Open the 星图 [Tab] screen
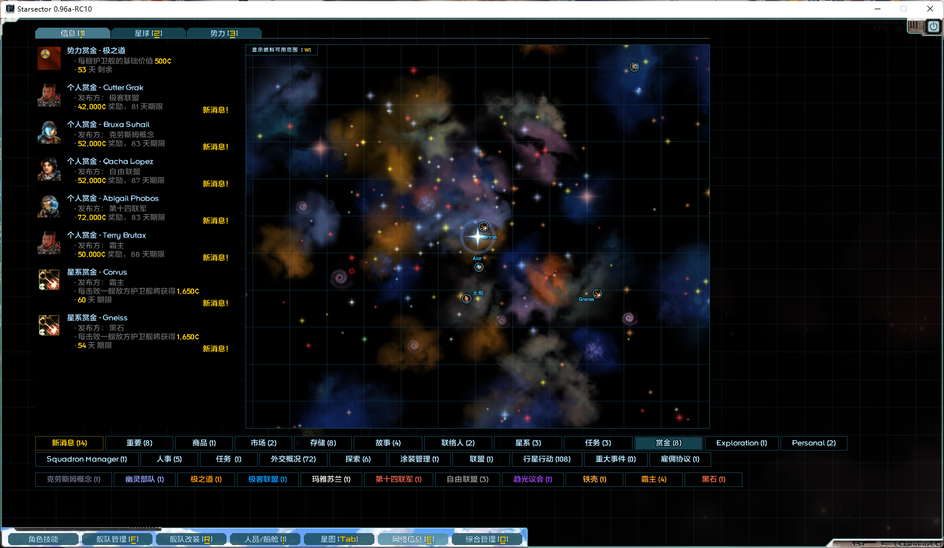The width and height of the screenshot is (944, 548). (x=339, y=539)
